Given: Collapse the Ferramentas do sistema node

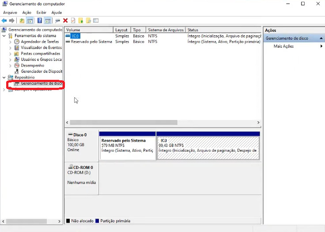Looking at the screenshot, I should [x=4, y=36].
